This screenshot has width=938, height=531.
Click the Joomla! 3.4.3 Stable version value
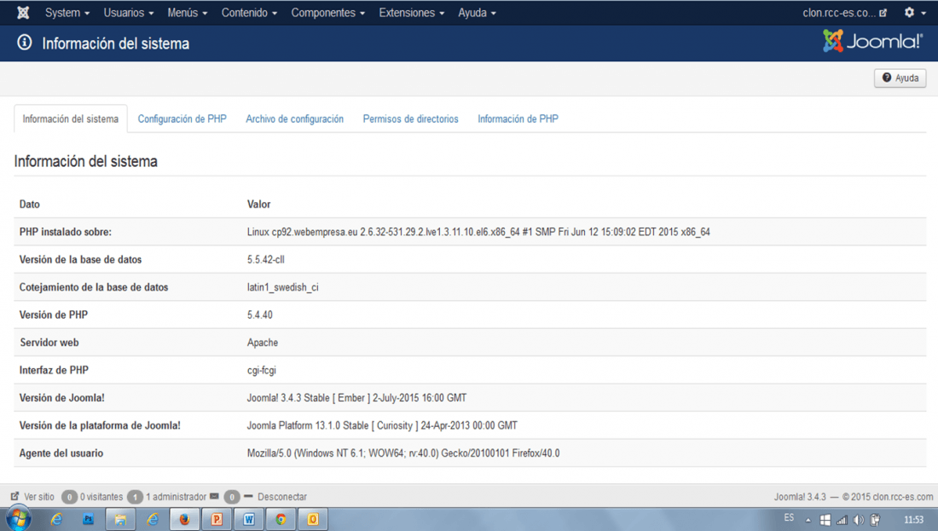click(356, 398)
